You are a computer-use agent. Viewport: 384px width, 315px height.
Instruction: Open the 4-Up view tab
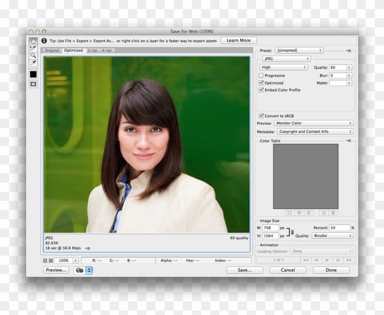107,50
